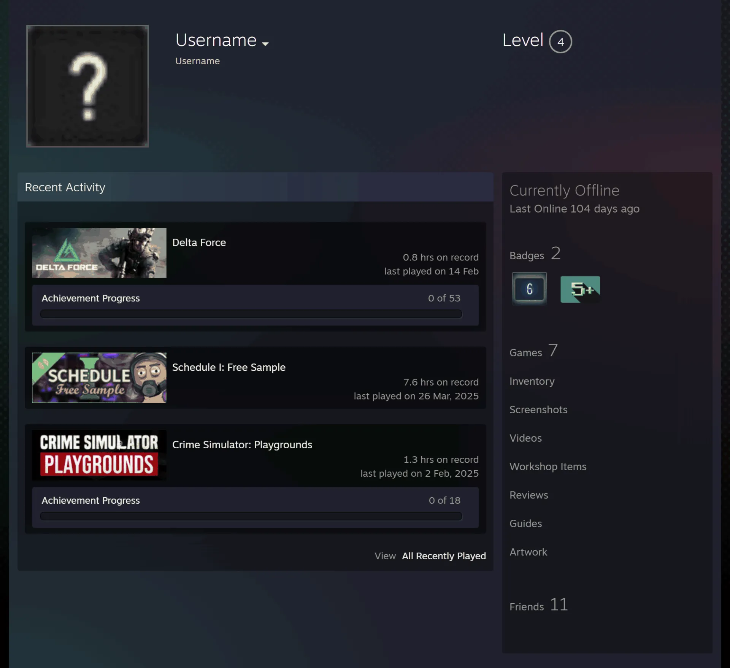Click Last Online 104 days ago text
The width and height of the screenshot is (730, 668).
(574, 209)
